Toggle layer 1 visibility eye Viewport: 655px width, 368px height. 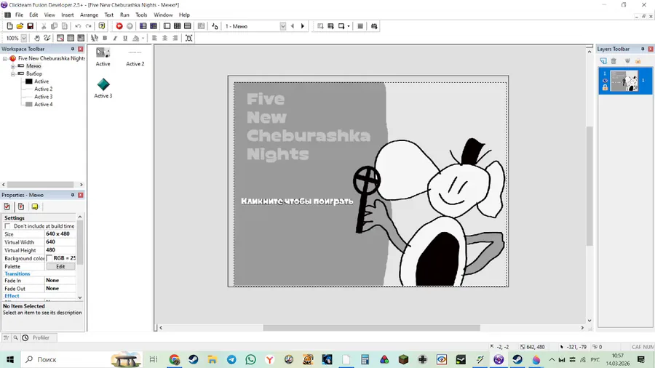[x=605, y=81]
